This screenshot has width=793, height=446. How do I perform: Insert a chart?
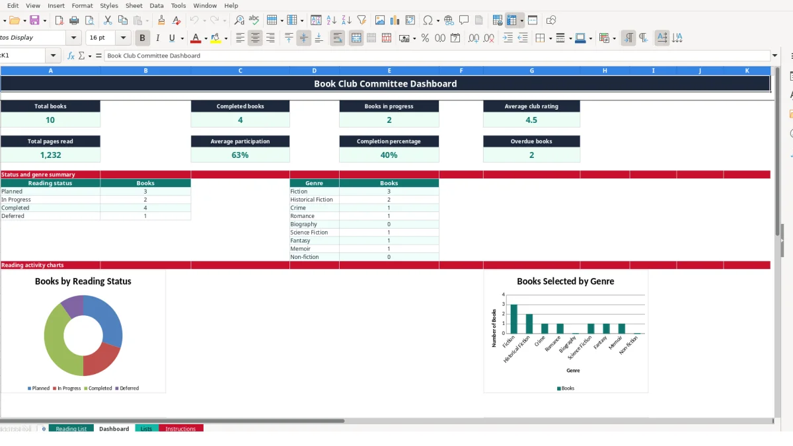click(395, 20)
